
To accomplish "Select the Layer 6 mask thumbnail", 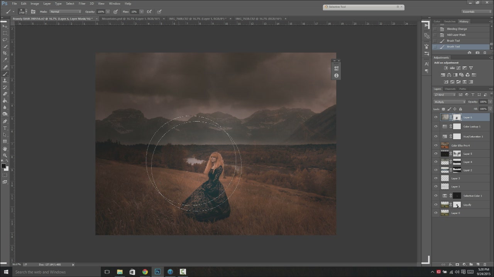I will pyautogui.click(x=457, y=117).
